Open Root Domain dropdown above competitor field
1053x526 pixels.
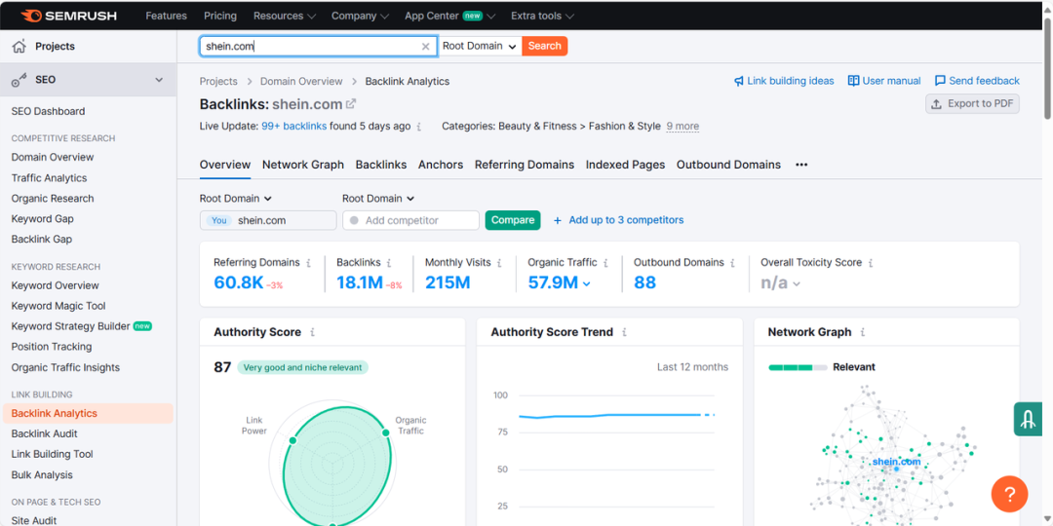click(x=378, y=199)
